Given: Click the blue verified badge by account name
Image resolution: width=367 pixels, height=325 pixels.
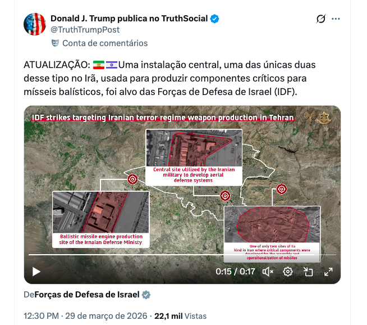Looking at the screenshot, I should 214,19.
